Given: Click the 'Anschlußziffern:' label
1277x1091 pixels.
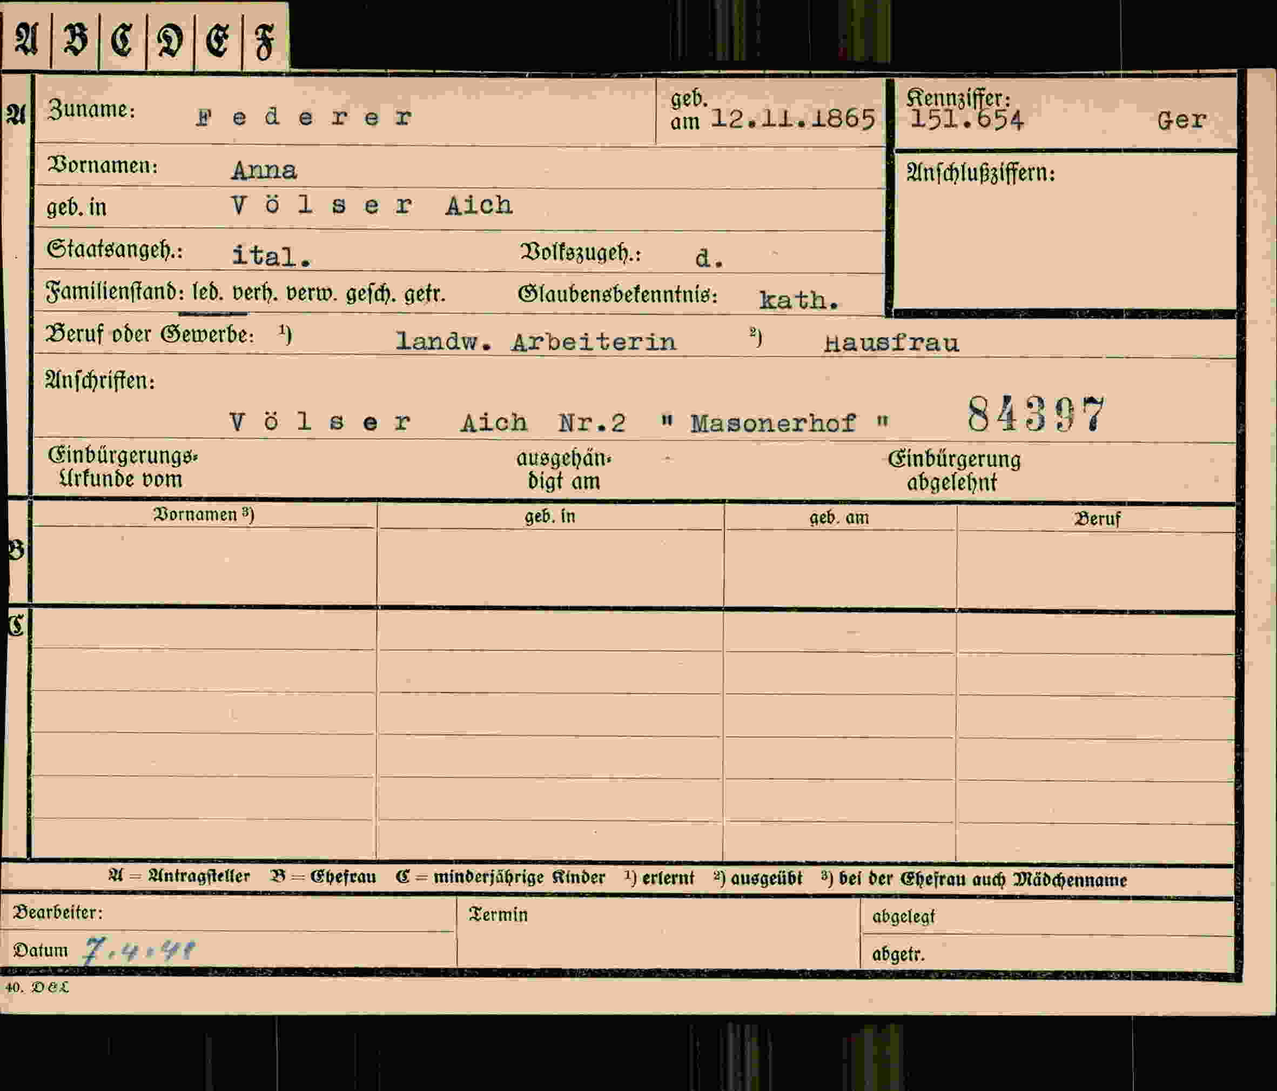Looking at the screenshot, I should (x=980, y=173).
